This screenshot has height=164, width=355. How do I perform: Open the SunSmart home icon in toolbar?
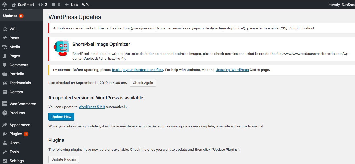tap(13, 4)
